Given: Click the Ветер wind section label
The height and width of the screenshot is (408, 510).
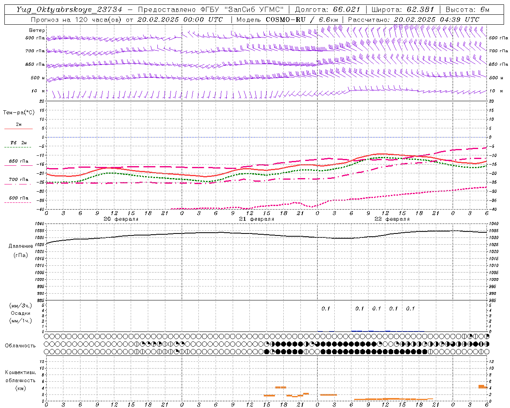Looking at the screenshot, I should [37, 30].
